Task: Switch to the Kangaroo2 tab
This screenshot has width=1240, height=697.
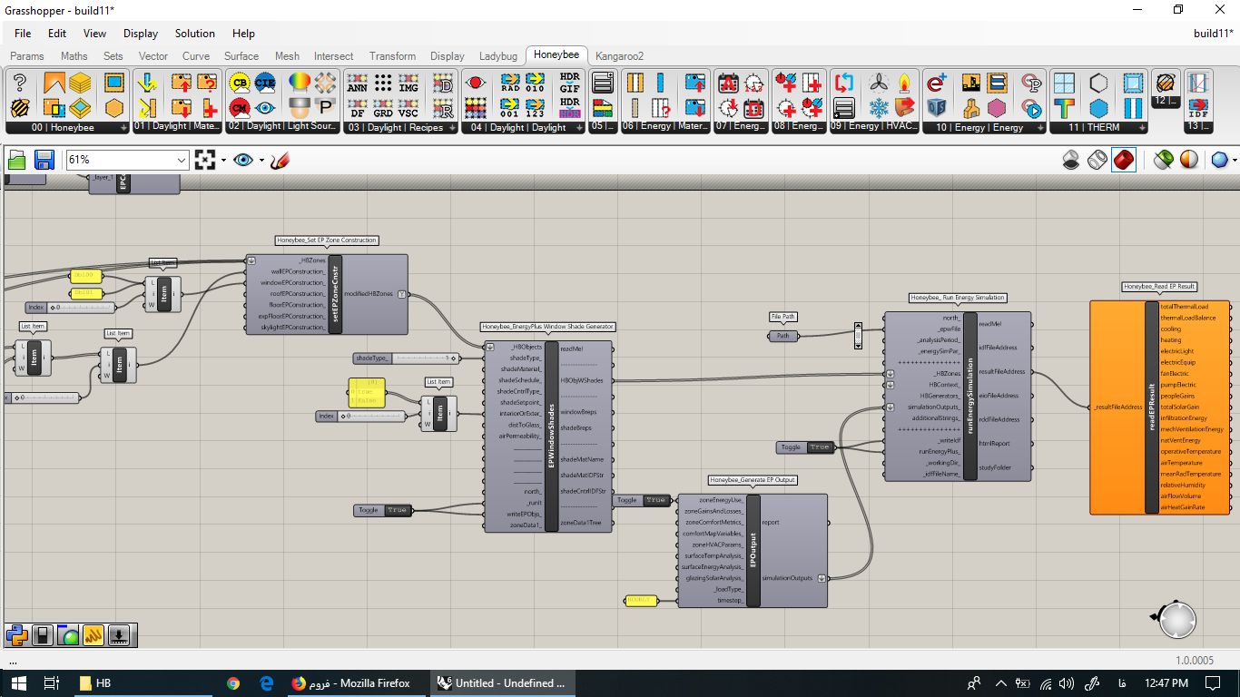Action: point(619,56)
